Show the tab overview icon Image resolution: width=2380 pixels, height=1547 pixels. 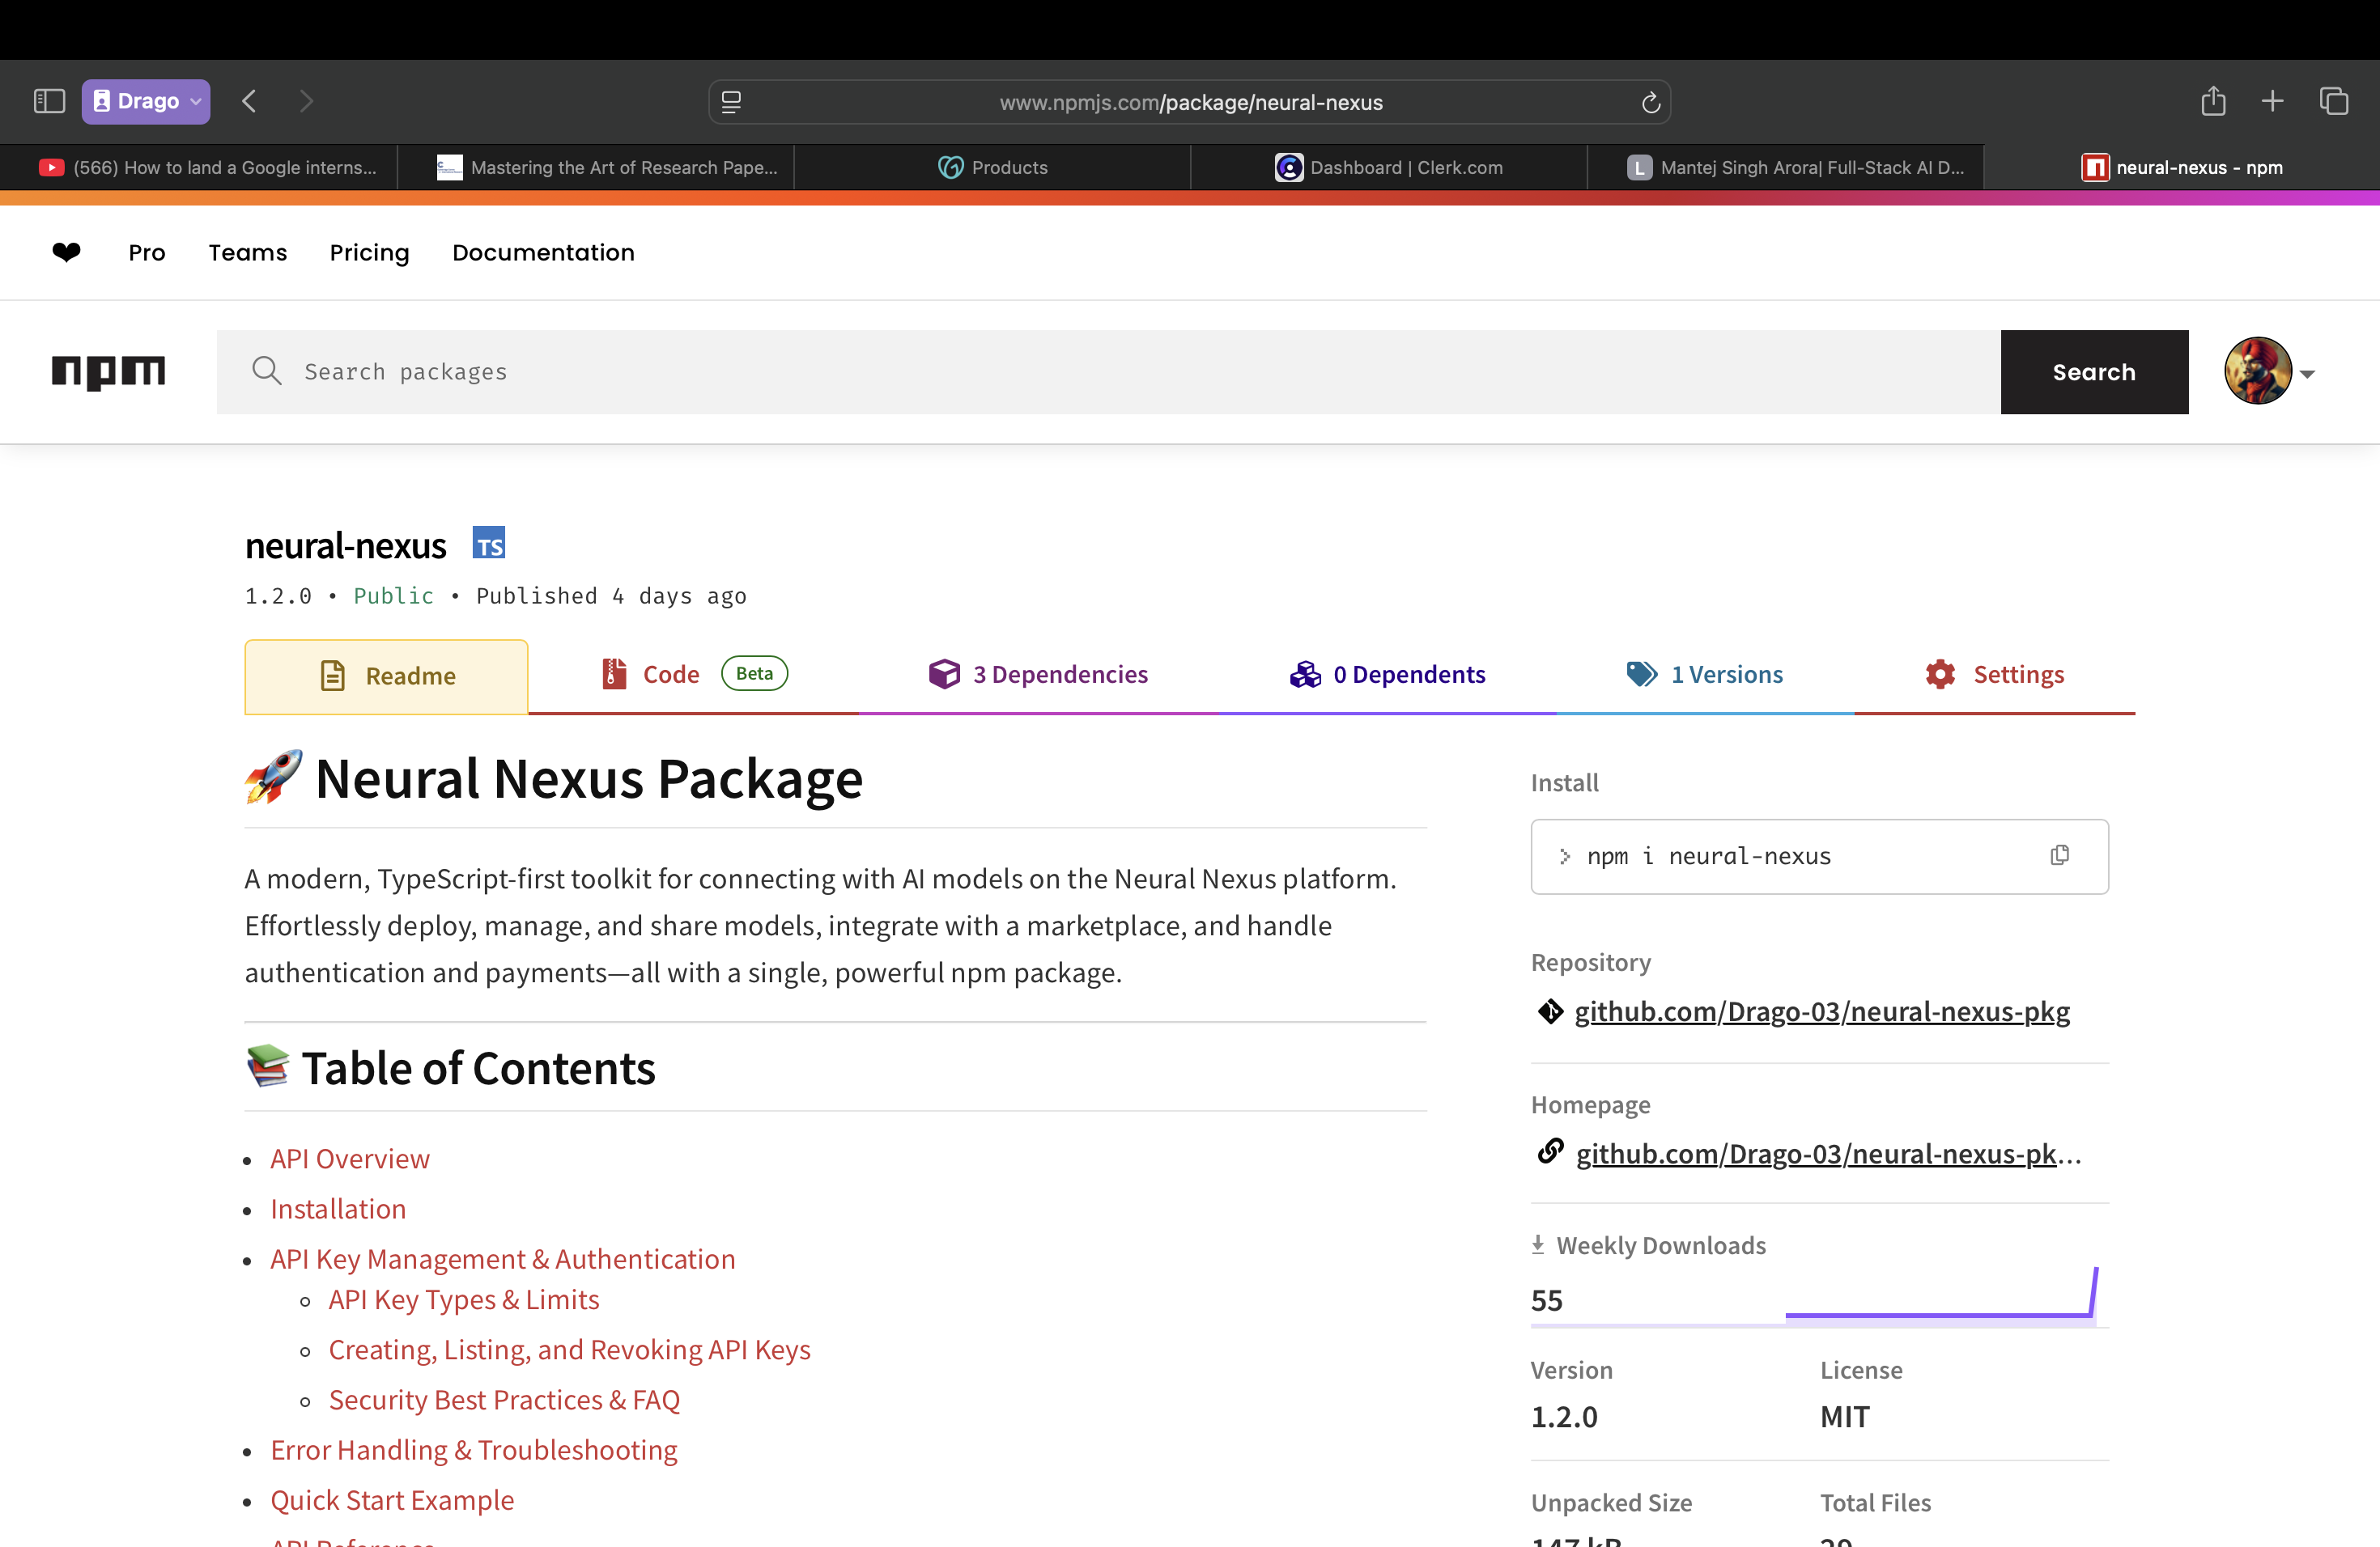pyautogui.click(x=2333, y=101)
